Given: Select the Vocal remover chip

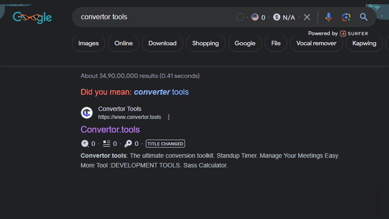Looking at the screenshot, I should click(316, 43).
